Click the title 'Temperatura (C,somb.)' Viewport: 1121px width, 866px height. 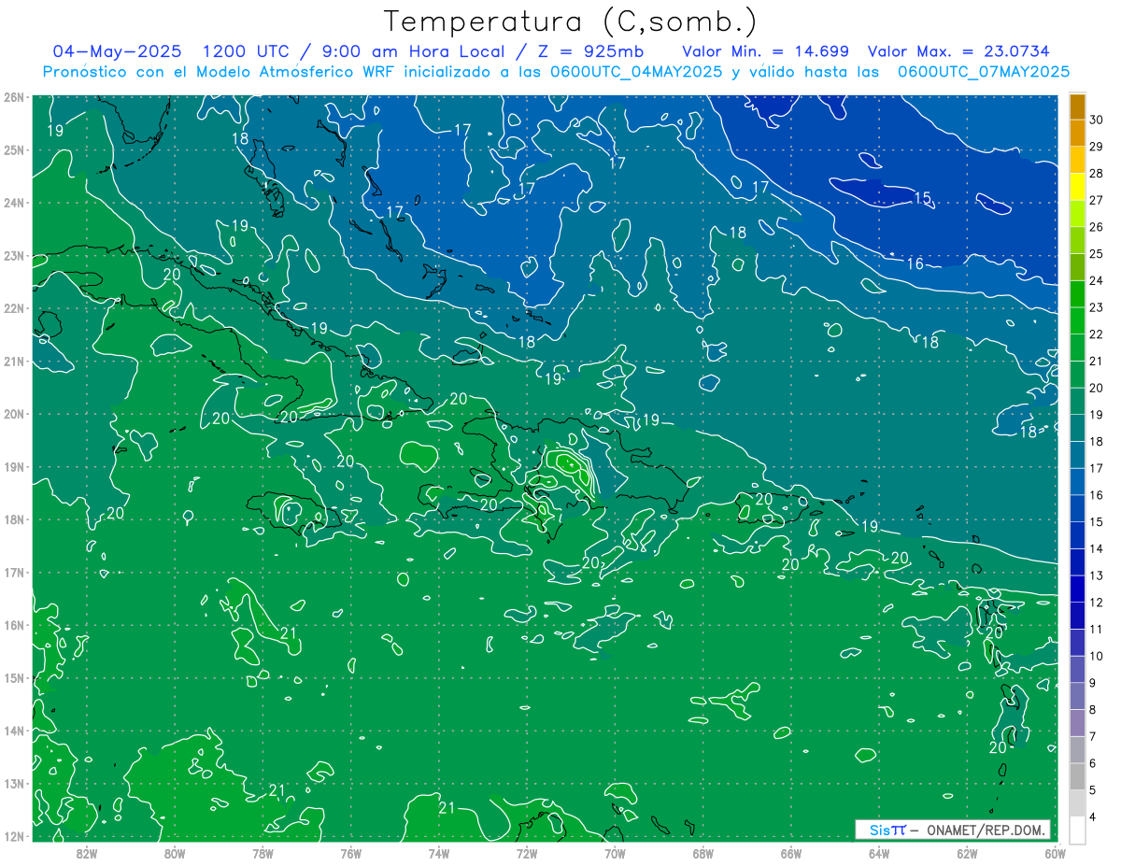tap(570, 22)
